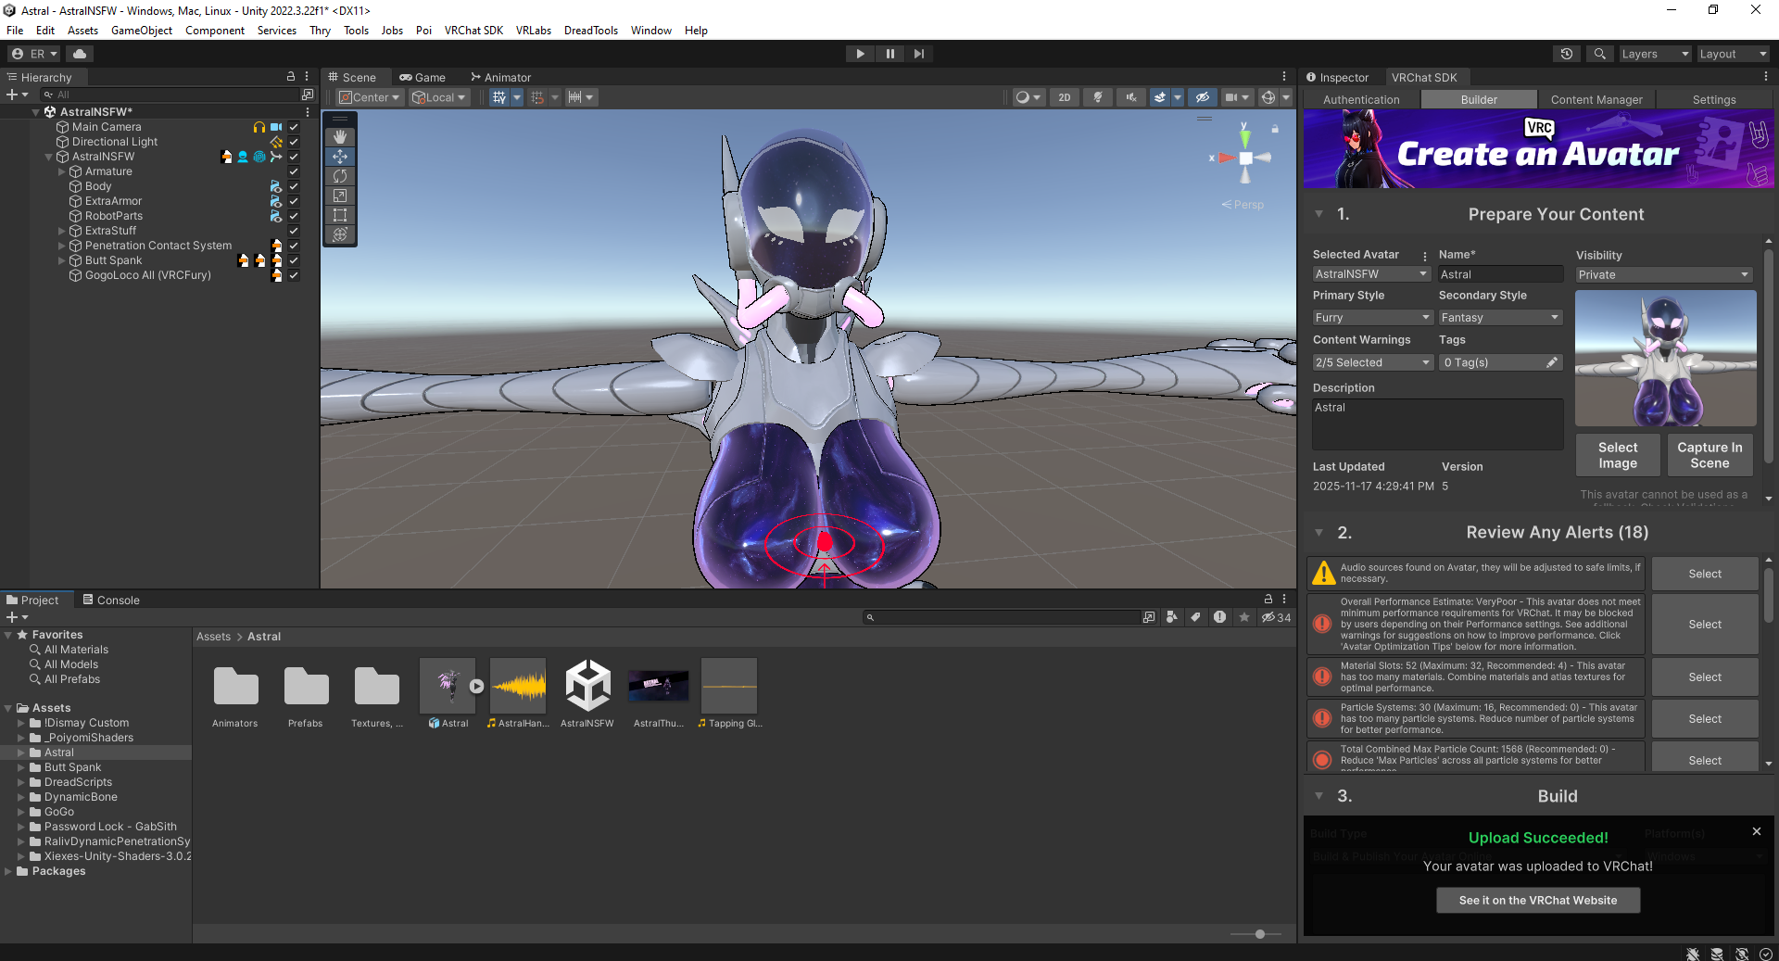Click See it on the VRChat Website
The height and width of the screenshot is (961, 1779).
pos(1538,900)
